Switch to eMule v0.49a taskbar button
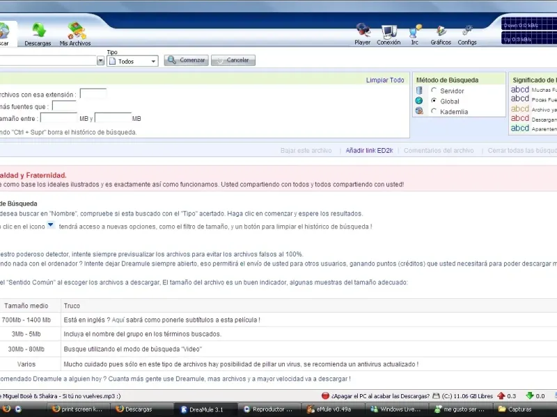Viewport: 557px width, 417px height. tap(334, 409)
